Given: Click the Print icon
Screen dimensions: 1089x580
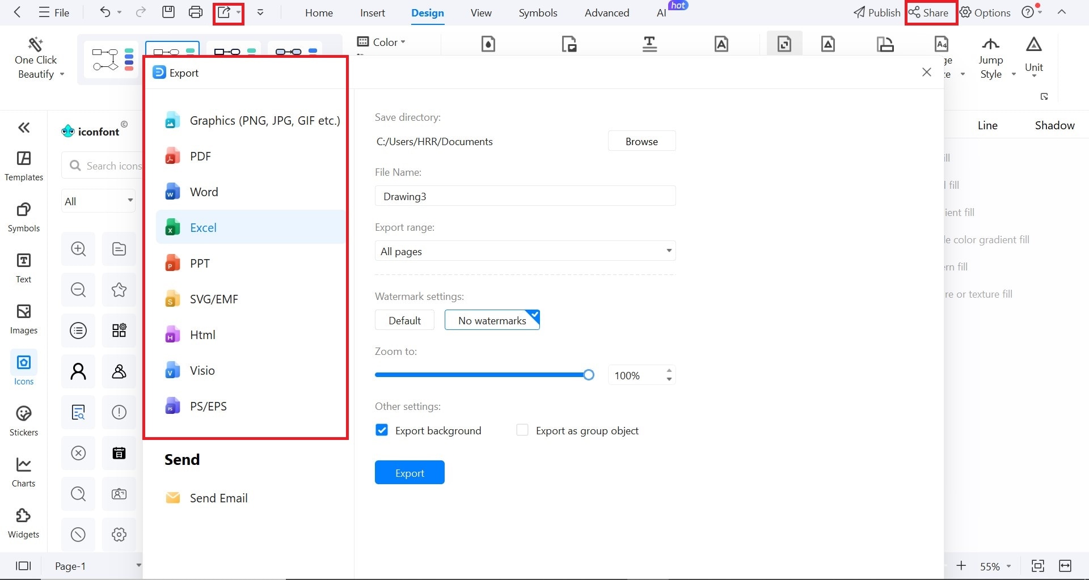Looking at the screenshot, I should (x=196, y=12).
